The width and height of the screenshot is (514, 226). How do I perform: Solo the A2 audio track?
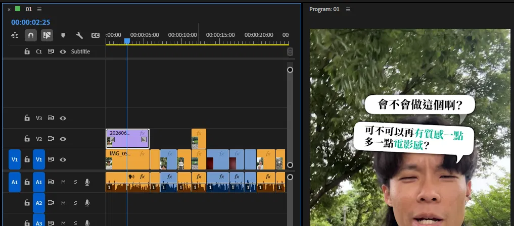(75, 203)
